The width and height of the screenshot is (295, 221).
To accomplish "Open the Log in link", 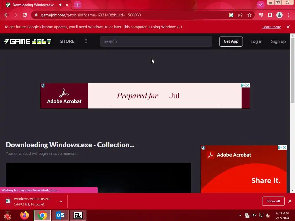I will 256,41.
